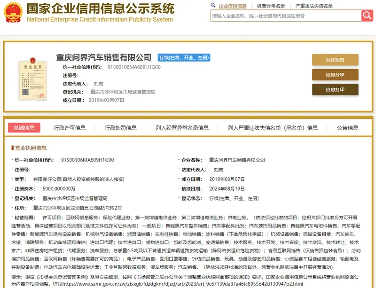Click the registered capital value 5000.000000万
The image size is (376, 288).
59,189
